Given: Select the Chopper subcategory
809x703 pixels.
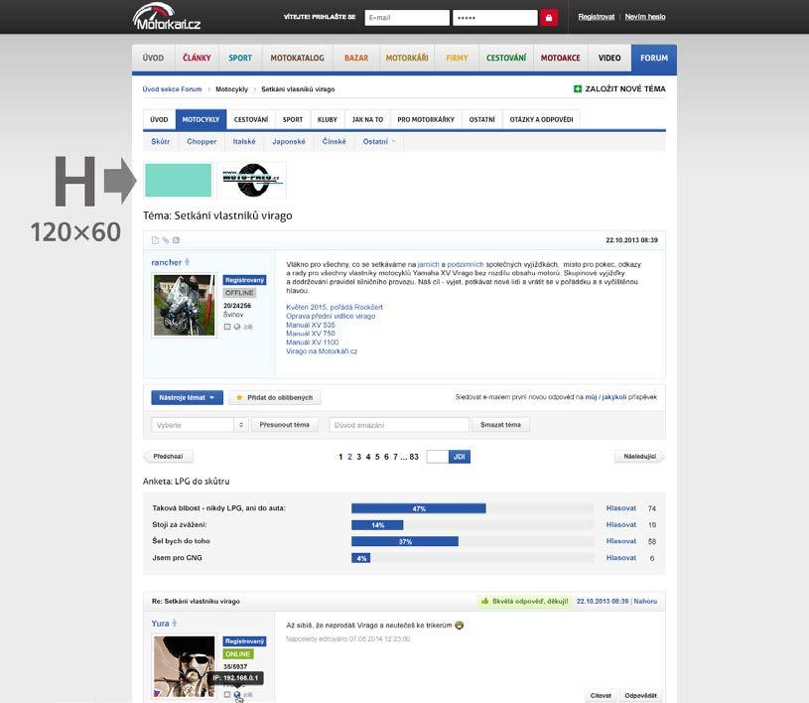Looking at the screenshot, I should (202, 141).
